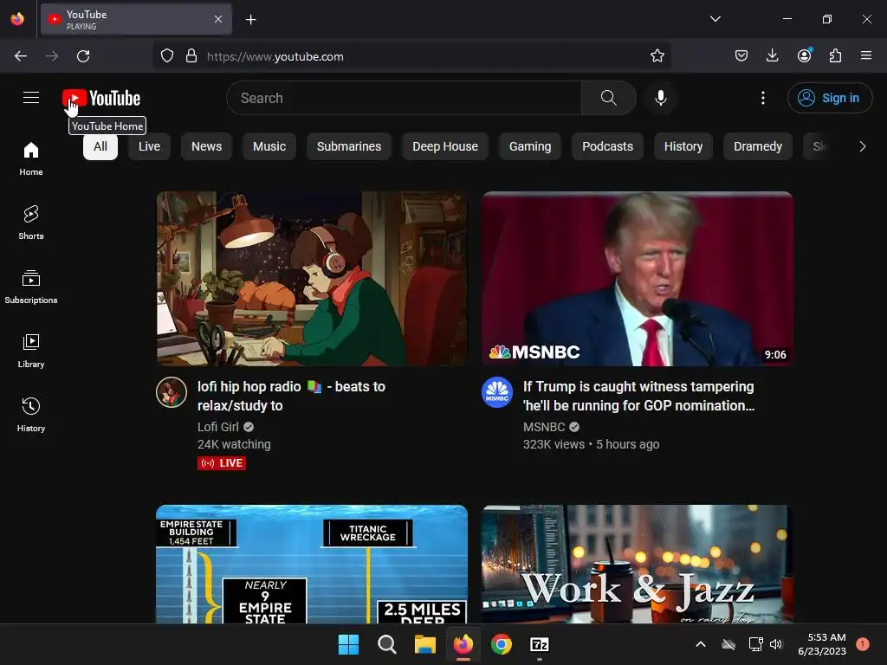The width and height of the screenshot is (887, 665).
Task: Click the search magnifier button
Action: coord(609,98)
